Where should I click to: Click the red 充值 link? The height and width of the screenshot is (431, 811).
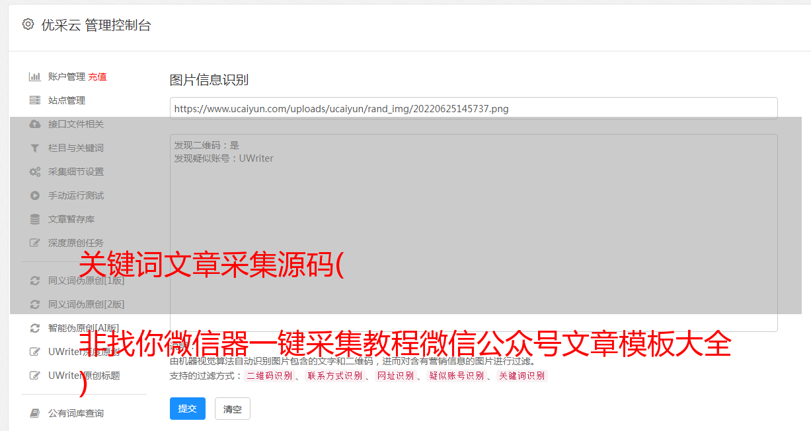97,77
